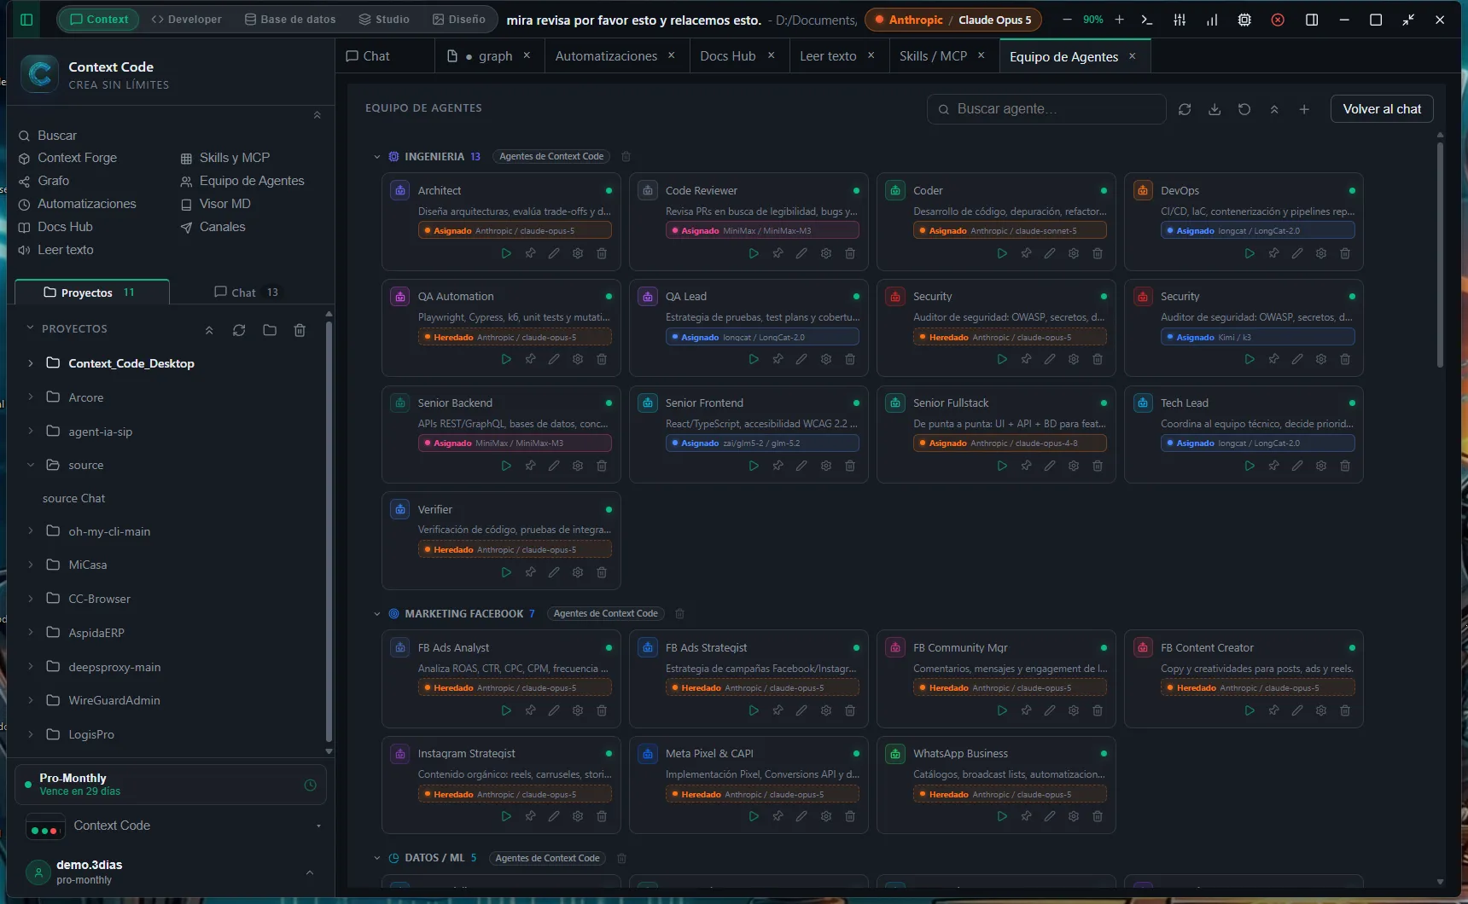Open the bar chart stats icon in top bar
Viewport: 1468px width, 904px height.
pyautogui.click(x=1212, y=20)
